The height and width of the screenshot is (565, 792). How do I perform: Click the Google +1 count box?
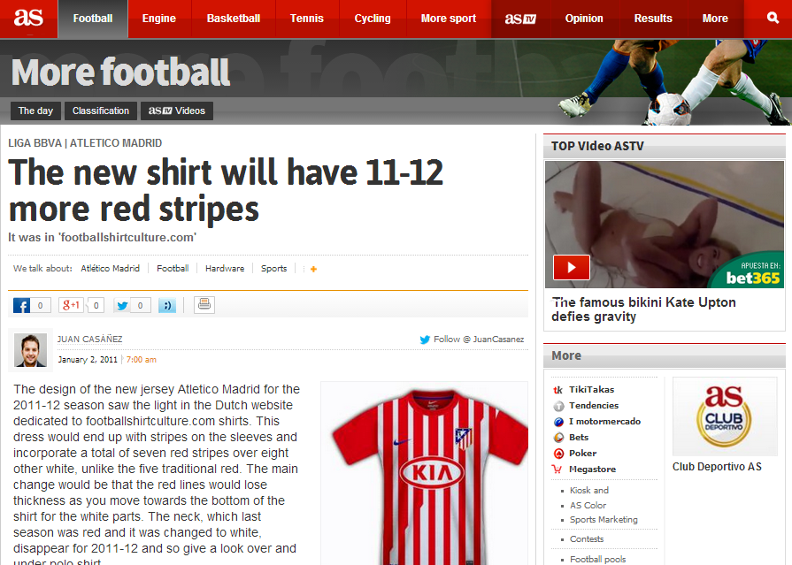[96, 305]
